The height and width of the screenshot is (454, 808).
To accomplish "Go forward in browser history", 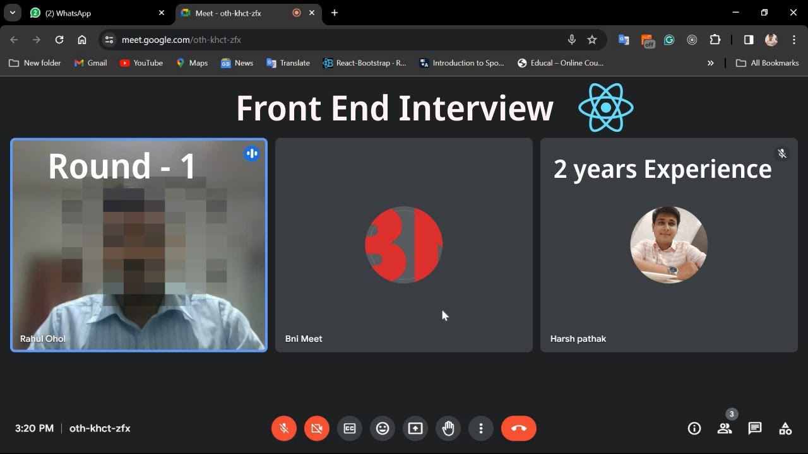I will point(37,40).
